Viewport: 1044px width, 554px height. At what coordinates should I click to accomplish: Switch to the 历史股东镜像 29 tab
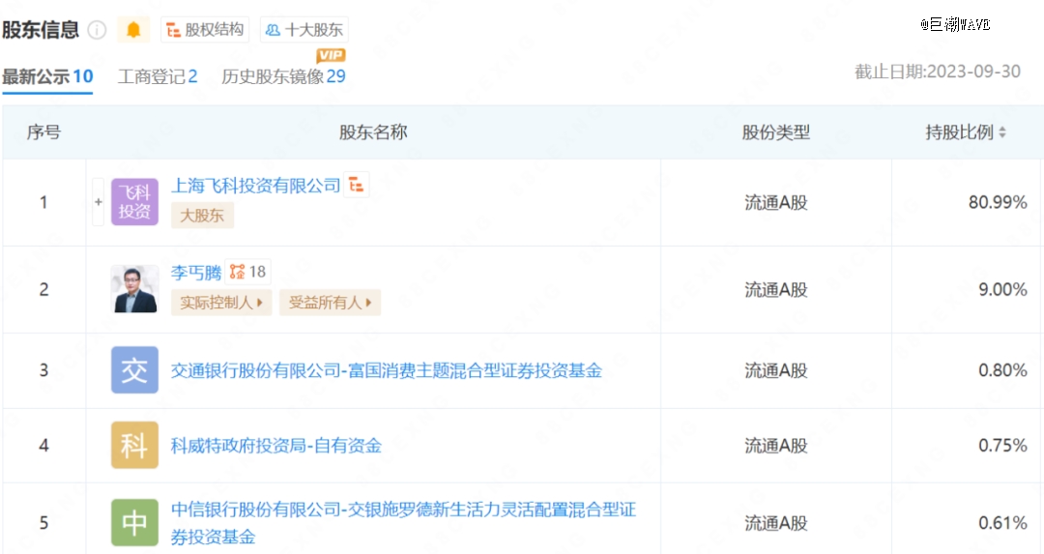click(x=283, y=76)
